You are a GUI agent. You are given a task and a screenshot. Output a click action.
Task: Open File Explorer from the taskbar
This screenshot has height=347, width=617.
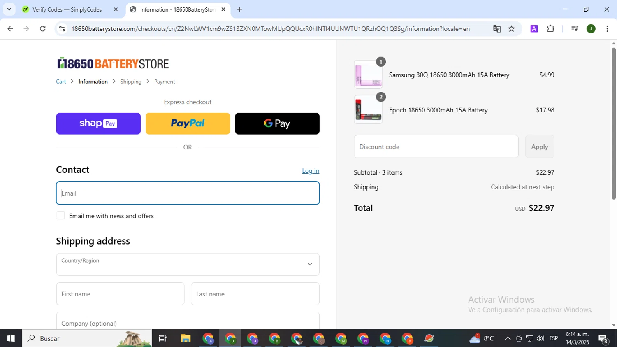tap(186, 338)
